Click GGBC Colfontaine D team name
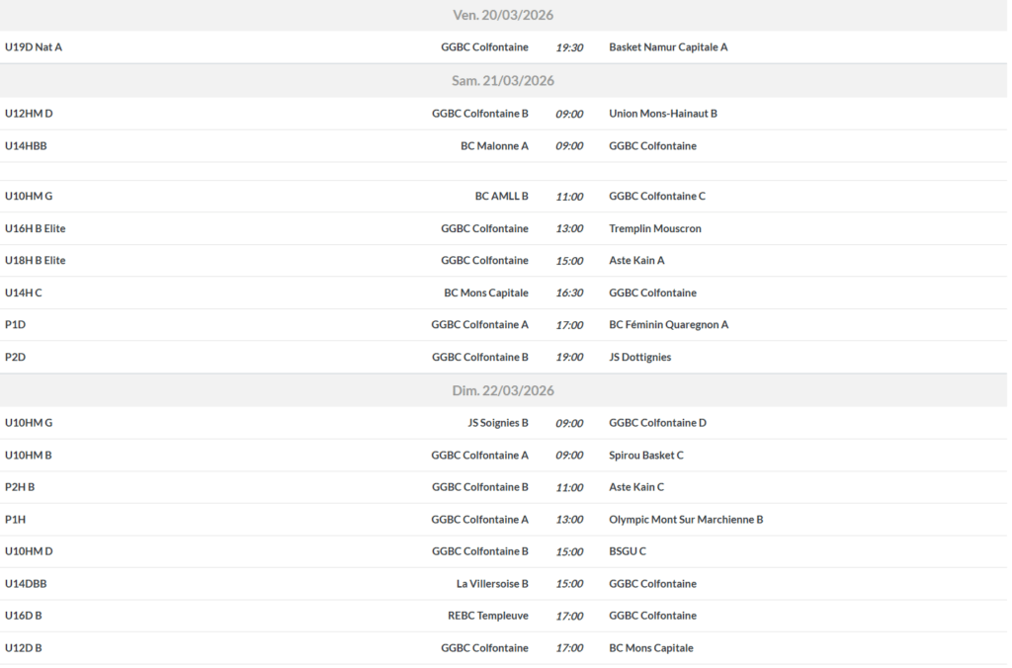The width and height of the screenshot is (1012, 668). coord(657,423)
